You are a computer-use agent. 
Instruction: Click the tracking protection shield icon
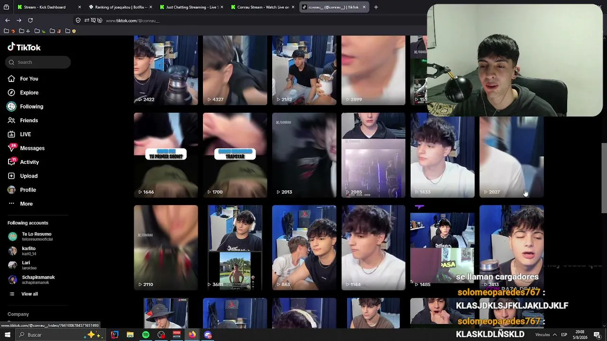pyautogui.click(x=78, y=20)
